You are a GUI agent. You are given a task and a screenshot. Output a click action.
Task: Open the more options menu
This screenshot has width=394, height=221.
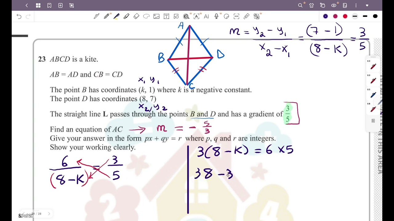pos(356,5)
